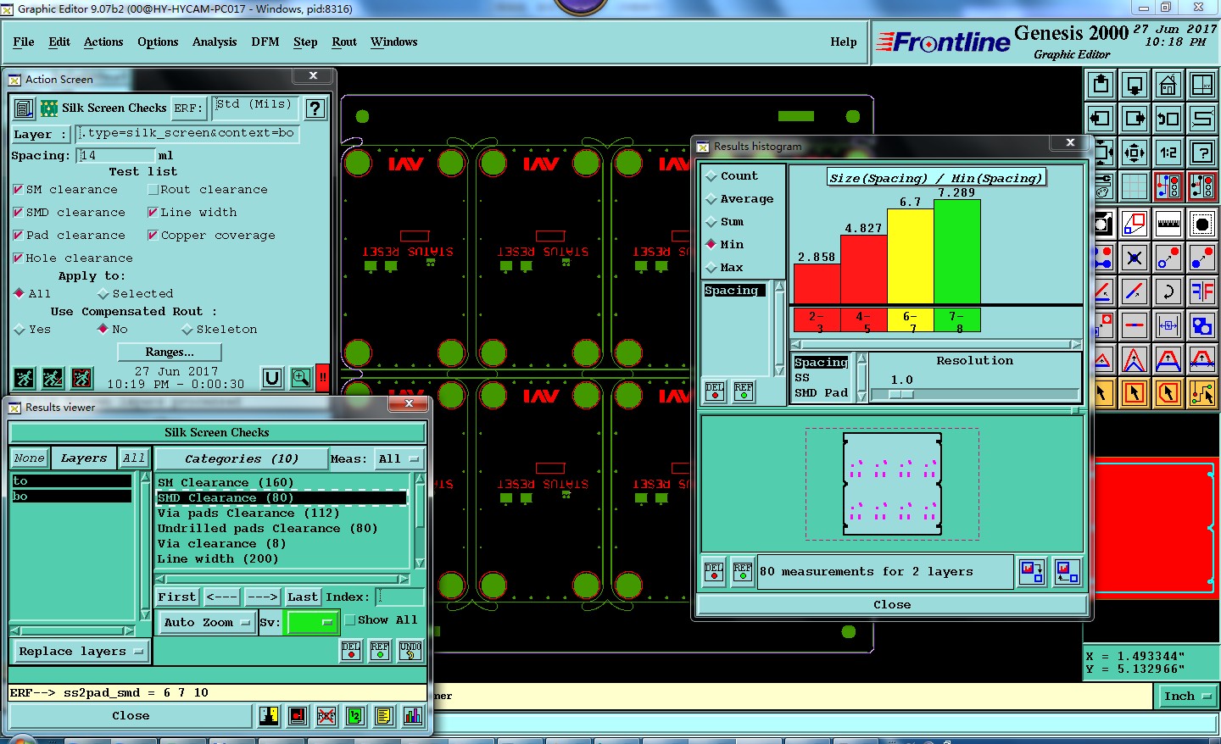Viewport: 1221px width, 744px height.
Task: Click the pan down icon in right toolbar
Action: pyautogui.click(x=1135, y=85)
